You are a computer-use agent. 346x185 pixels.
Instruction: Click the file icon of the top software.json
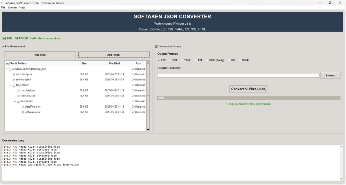pyautogui.click(x=14, y=80)
